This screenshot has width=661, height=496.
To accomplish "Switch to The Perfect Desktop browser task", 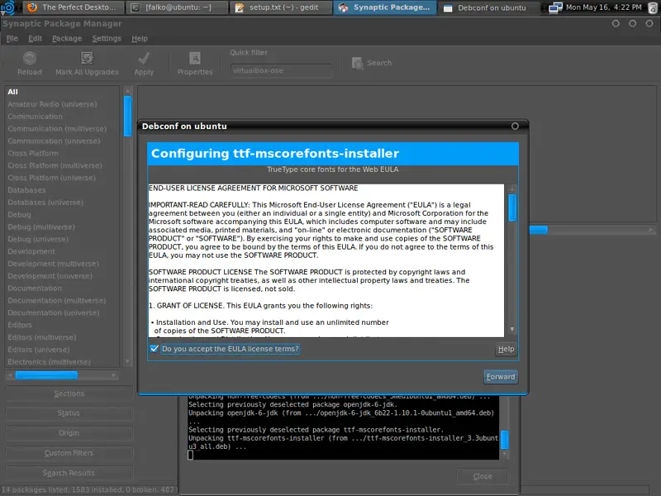I will (73, 7).
